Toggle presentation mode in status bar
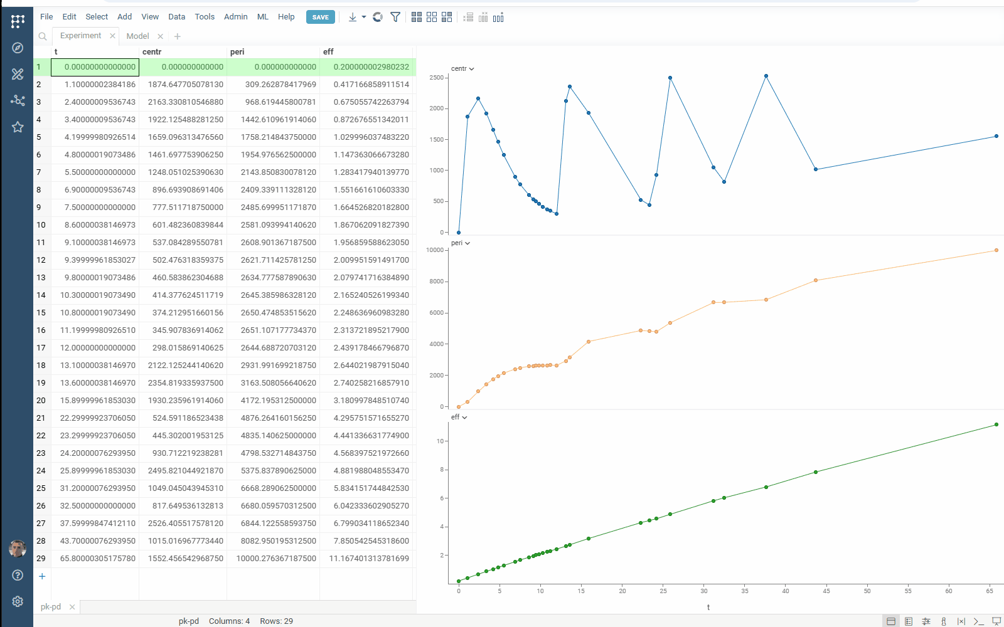This screenshot has height=627, width=1004. point(996,621)
